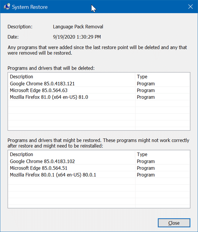
Task: Click the System Restore title bar icon
Action: click(x=7, y=7)
